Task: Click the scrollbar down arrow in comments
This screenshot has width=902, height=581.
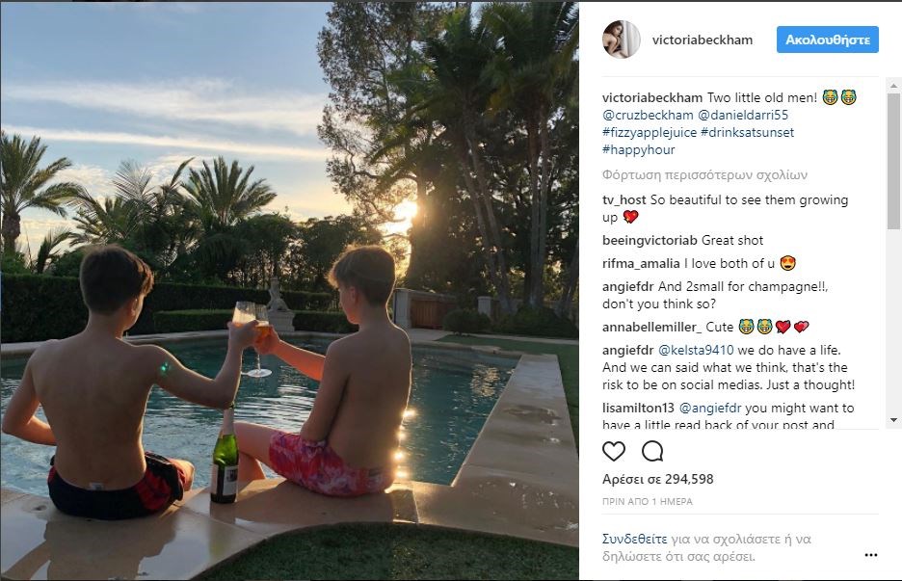Action: pos(893,420)
